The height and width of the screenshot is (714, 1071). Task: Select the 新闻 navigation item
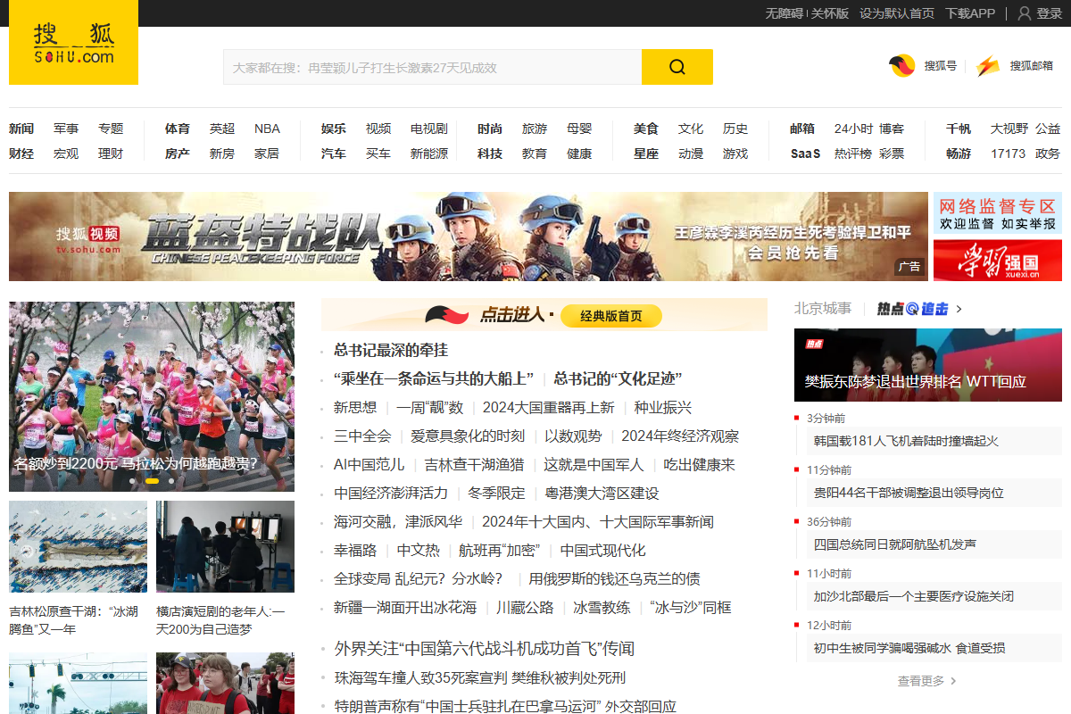point(21,128)
